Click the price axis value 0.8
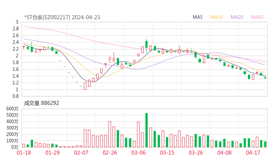This screenshot has height=161, width=271. (15, 96)
